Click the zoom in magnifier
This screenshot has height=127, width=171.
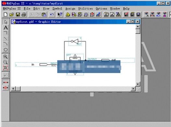(6, 57)
